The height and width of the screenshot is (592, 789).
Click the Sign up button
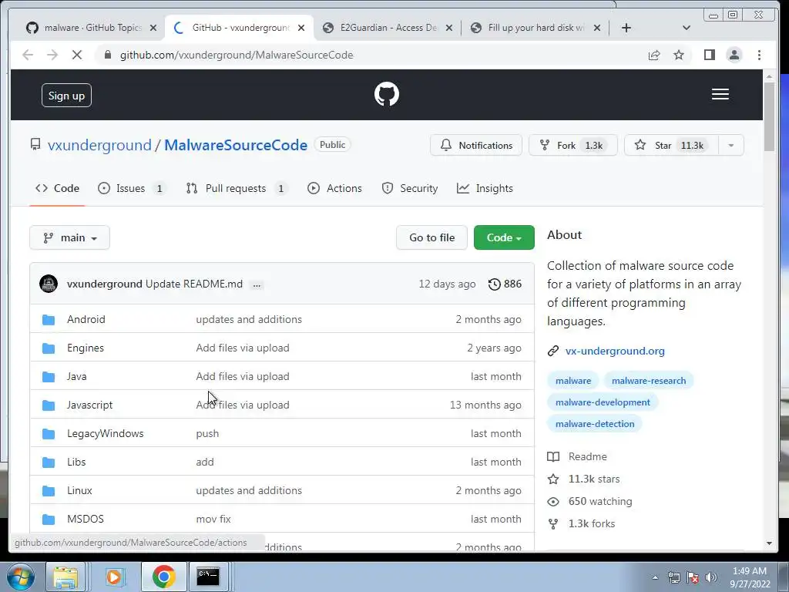(66, 96)
